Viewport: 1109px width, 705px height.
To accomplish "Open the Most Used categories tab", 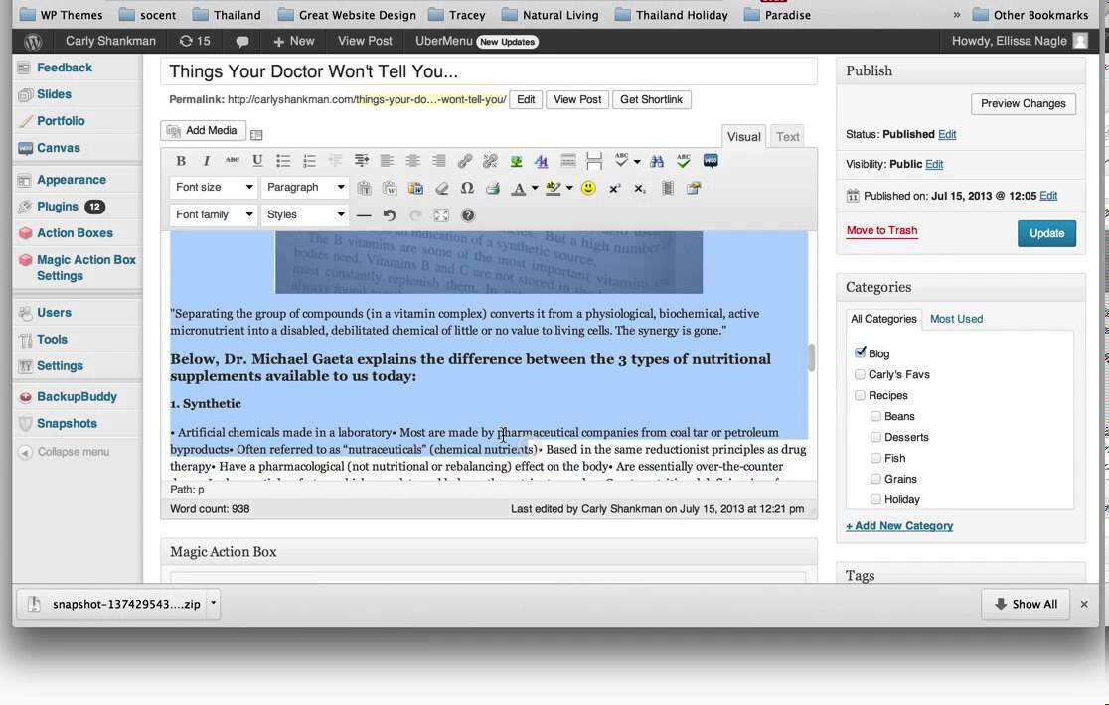I will point(956,319).
